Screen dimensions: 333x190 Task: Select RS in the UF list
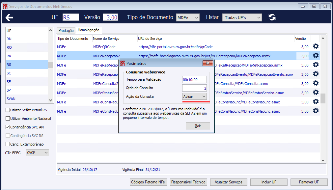pyautogui.click(x=27, y=65)
